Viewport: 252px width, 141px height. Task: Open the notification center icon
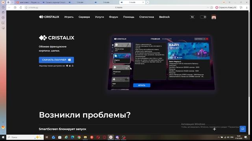click(246, 137)
